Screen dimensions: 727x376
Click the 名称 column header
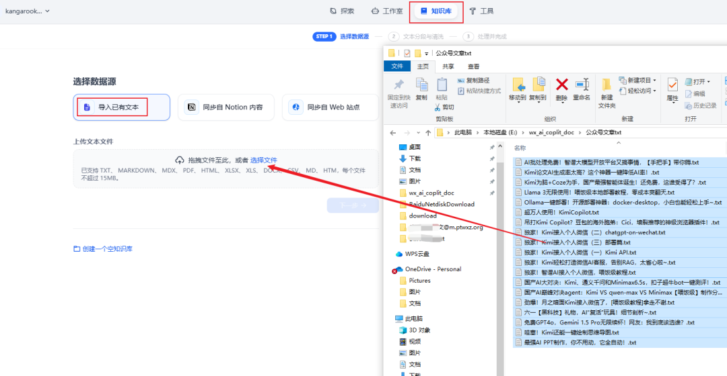[520, 148]
